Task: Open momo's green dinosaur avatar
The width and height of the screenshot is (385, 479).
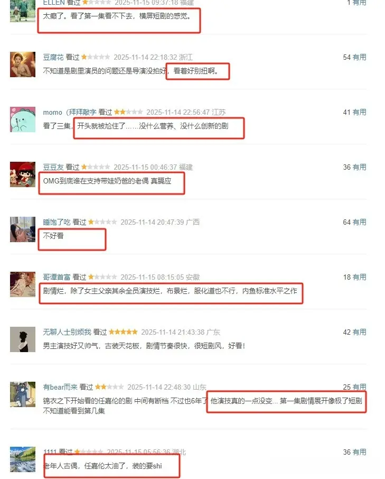Action: [23, 119]
